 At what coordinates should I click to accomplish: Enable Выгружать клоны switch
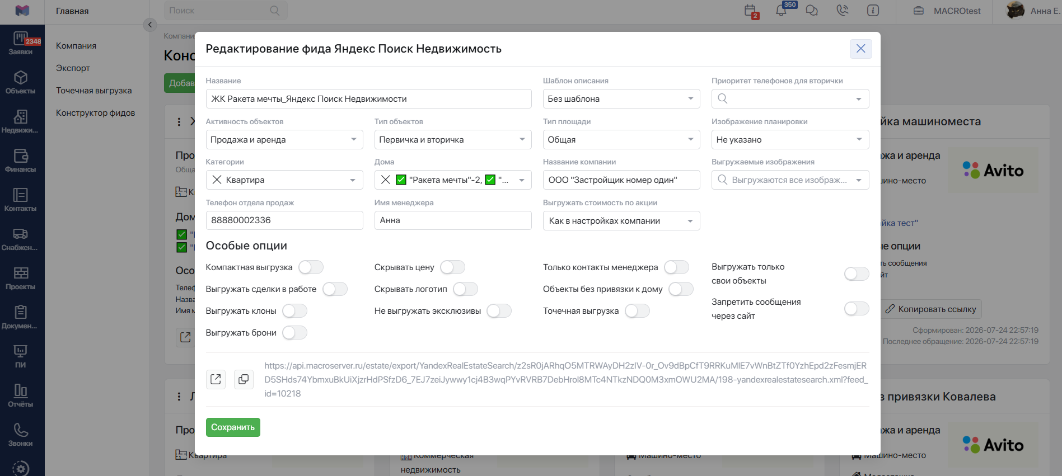click(294, 311)
